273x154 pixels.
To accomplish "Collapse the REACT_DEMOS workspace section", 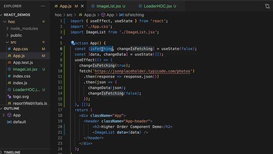I will pyautogui.click(x=17, y=15).
